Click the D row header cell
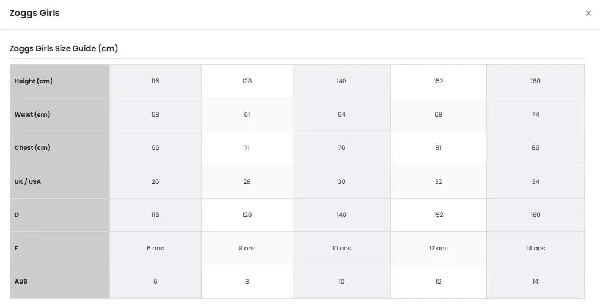 coord(59,215)
